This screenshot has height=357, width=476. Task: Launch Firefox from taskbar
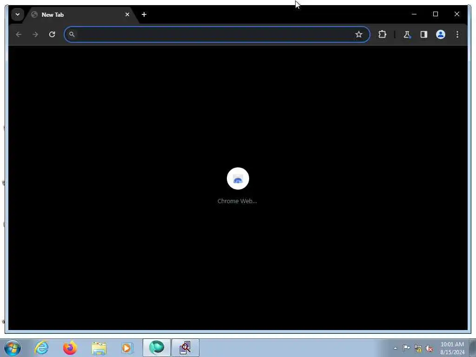[70, 348]
